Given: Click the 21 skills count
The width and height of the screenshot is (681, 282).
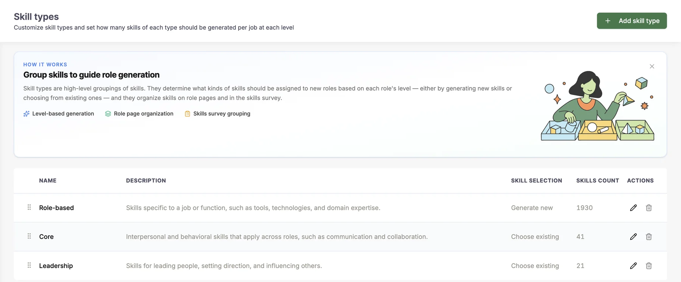Looking at the screenshot, I should tap(580, 266).
